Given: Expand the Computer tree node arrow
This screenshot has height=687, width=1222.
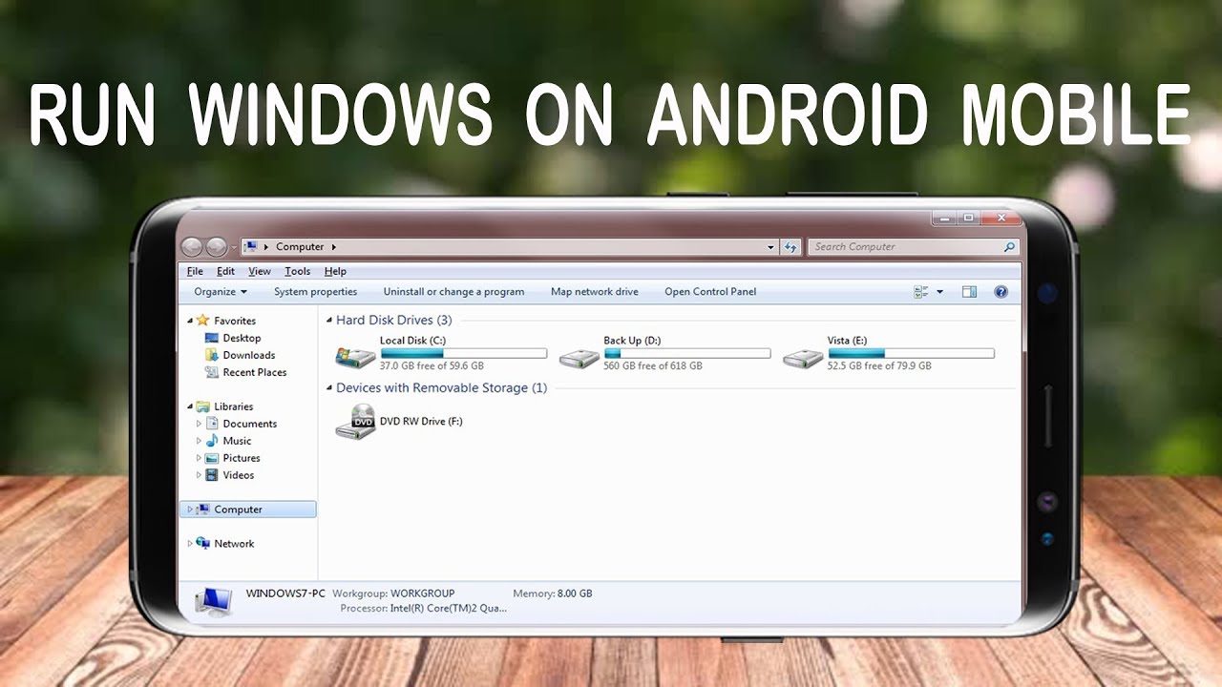Looking at the screenshot, I should click(189, 510).
